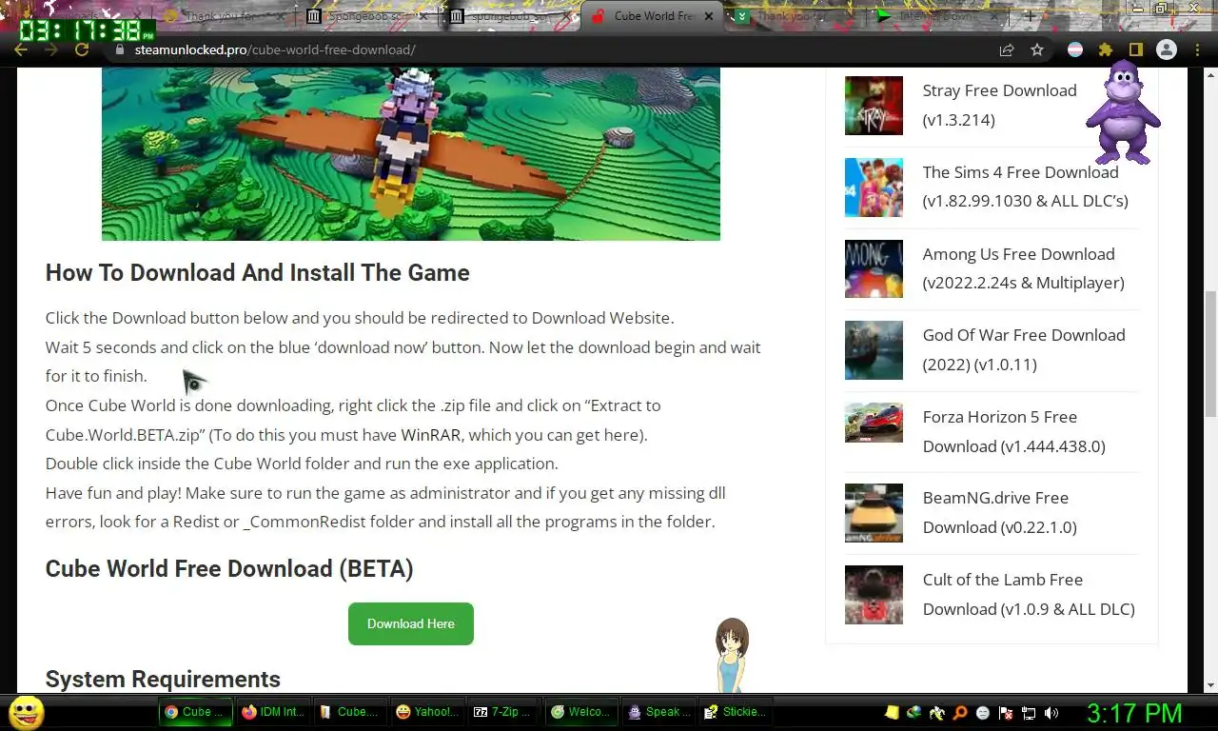Viewport: 1218px width, 731px height.
Task: Open the IDM Firefox taskbar button
Action: click(x=273, y=712)
